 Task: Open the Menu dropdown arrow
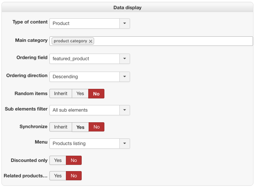125,144
